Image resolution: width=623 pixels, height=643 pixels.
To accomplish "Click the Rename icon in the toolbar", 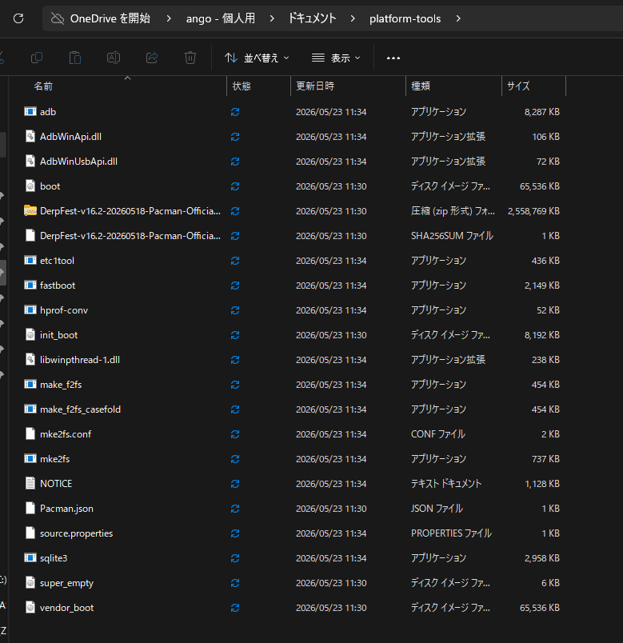I will [x=114, y=58].
